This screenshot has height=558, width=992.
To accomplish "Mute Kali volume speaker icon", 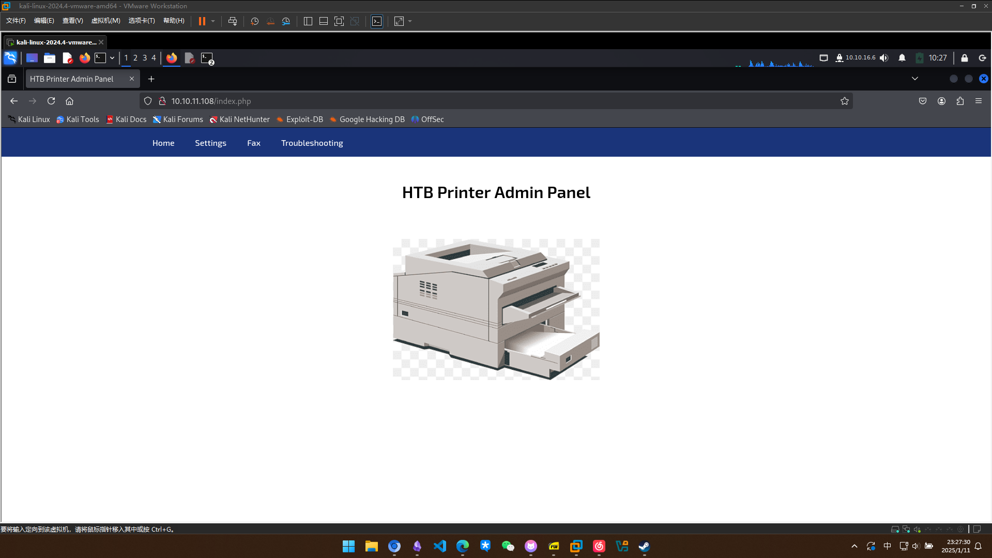I will click(884, 58).
